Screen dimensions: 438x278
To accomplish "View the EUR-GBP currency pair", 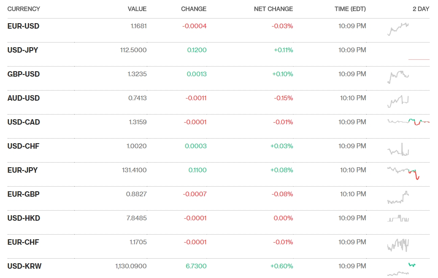I will tap(23, 194).
